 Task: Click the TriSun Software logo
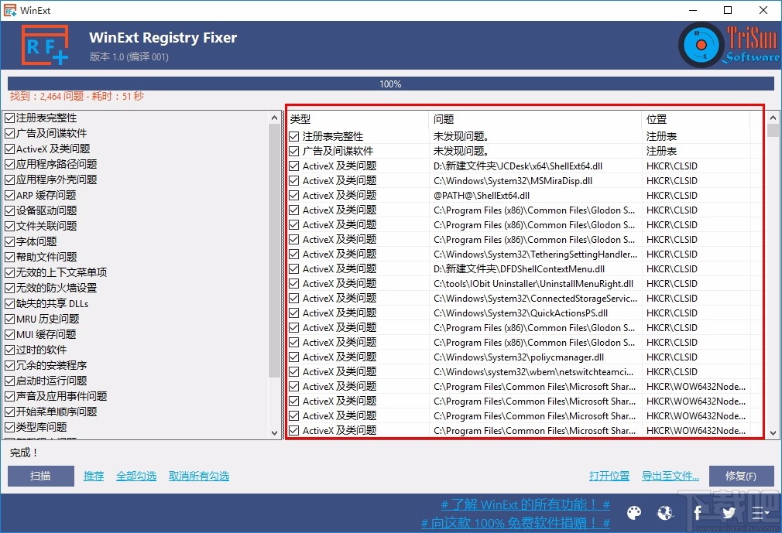723,44
